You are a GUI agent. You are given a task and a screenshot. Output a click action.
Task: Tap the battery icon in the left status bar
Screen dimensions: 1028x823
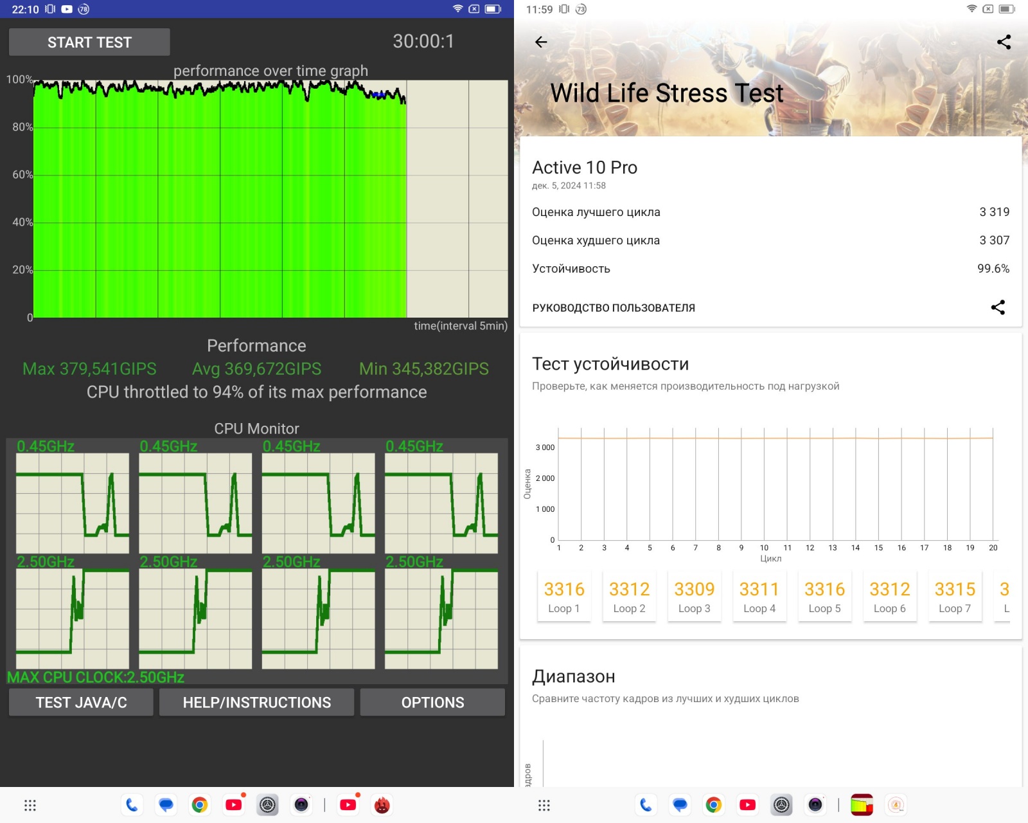[493, 9]
